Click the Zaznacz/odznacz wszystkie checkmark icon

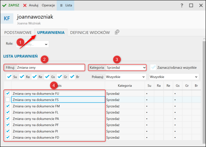point(153,68)
